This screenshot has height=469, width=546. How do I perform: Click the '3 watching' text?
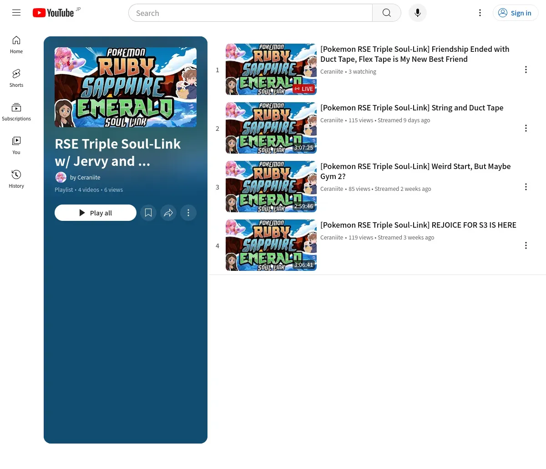[x=362, y=71]
